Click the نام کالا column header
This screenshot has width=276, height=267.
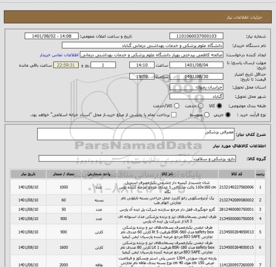click(167, 174)
